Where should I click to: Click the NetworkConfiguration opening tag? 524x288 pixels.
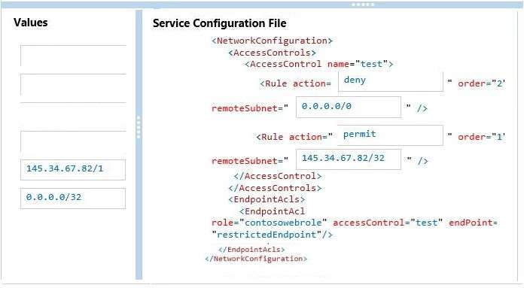click(x=272, y=41)
